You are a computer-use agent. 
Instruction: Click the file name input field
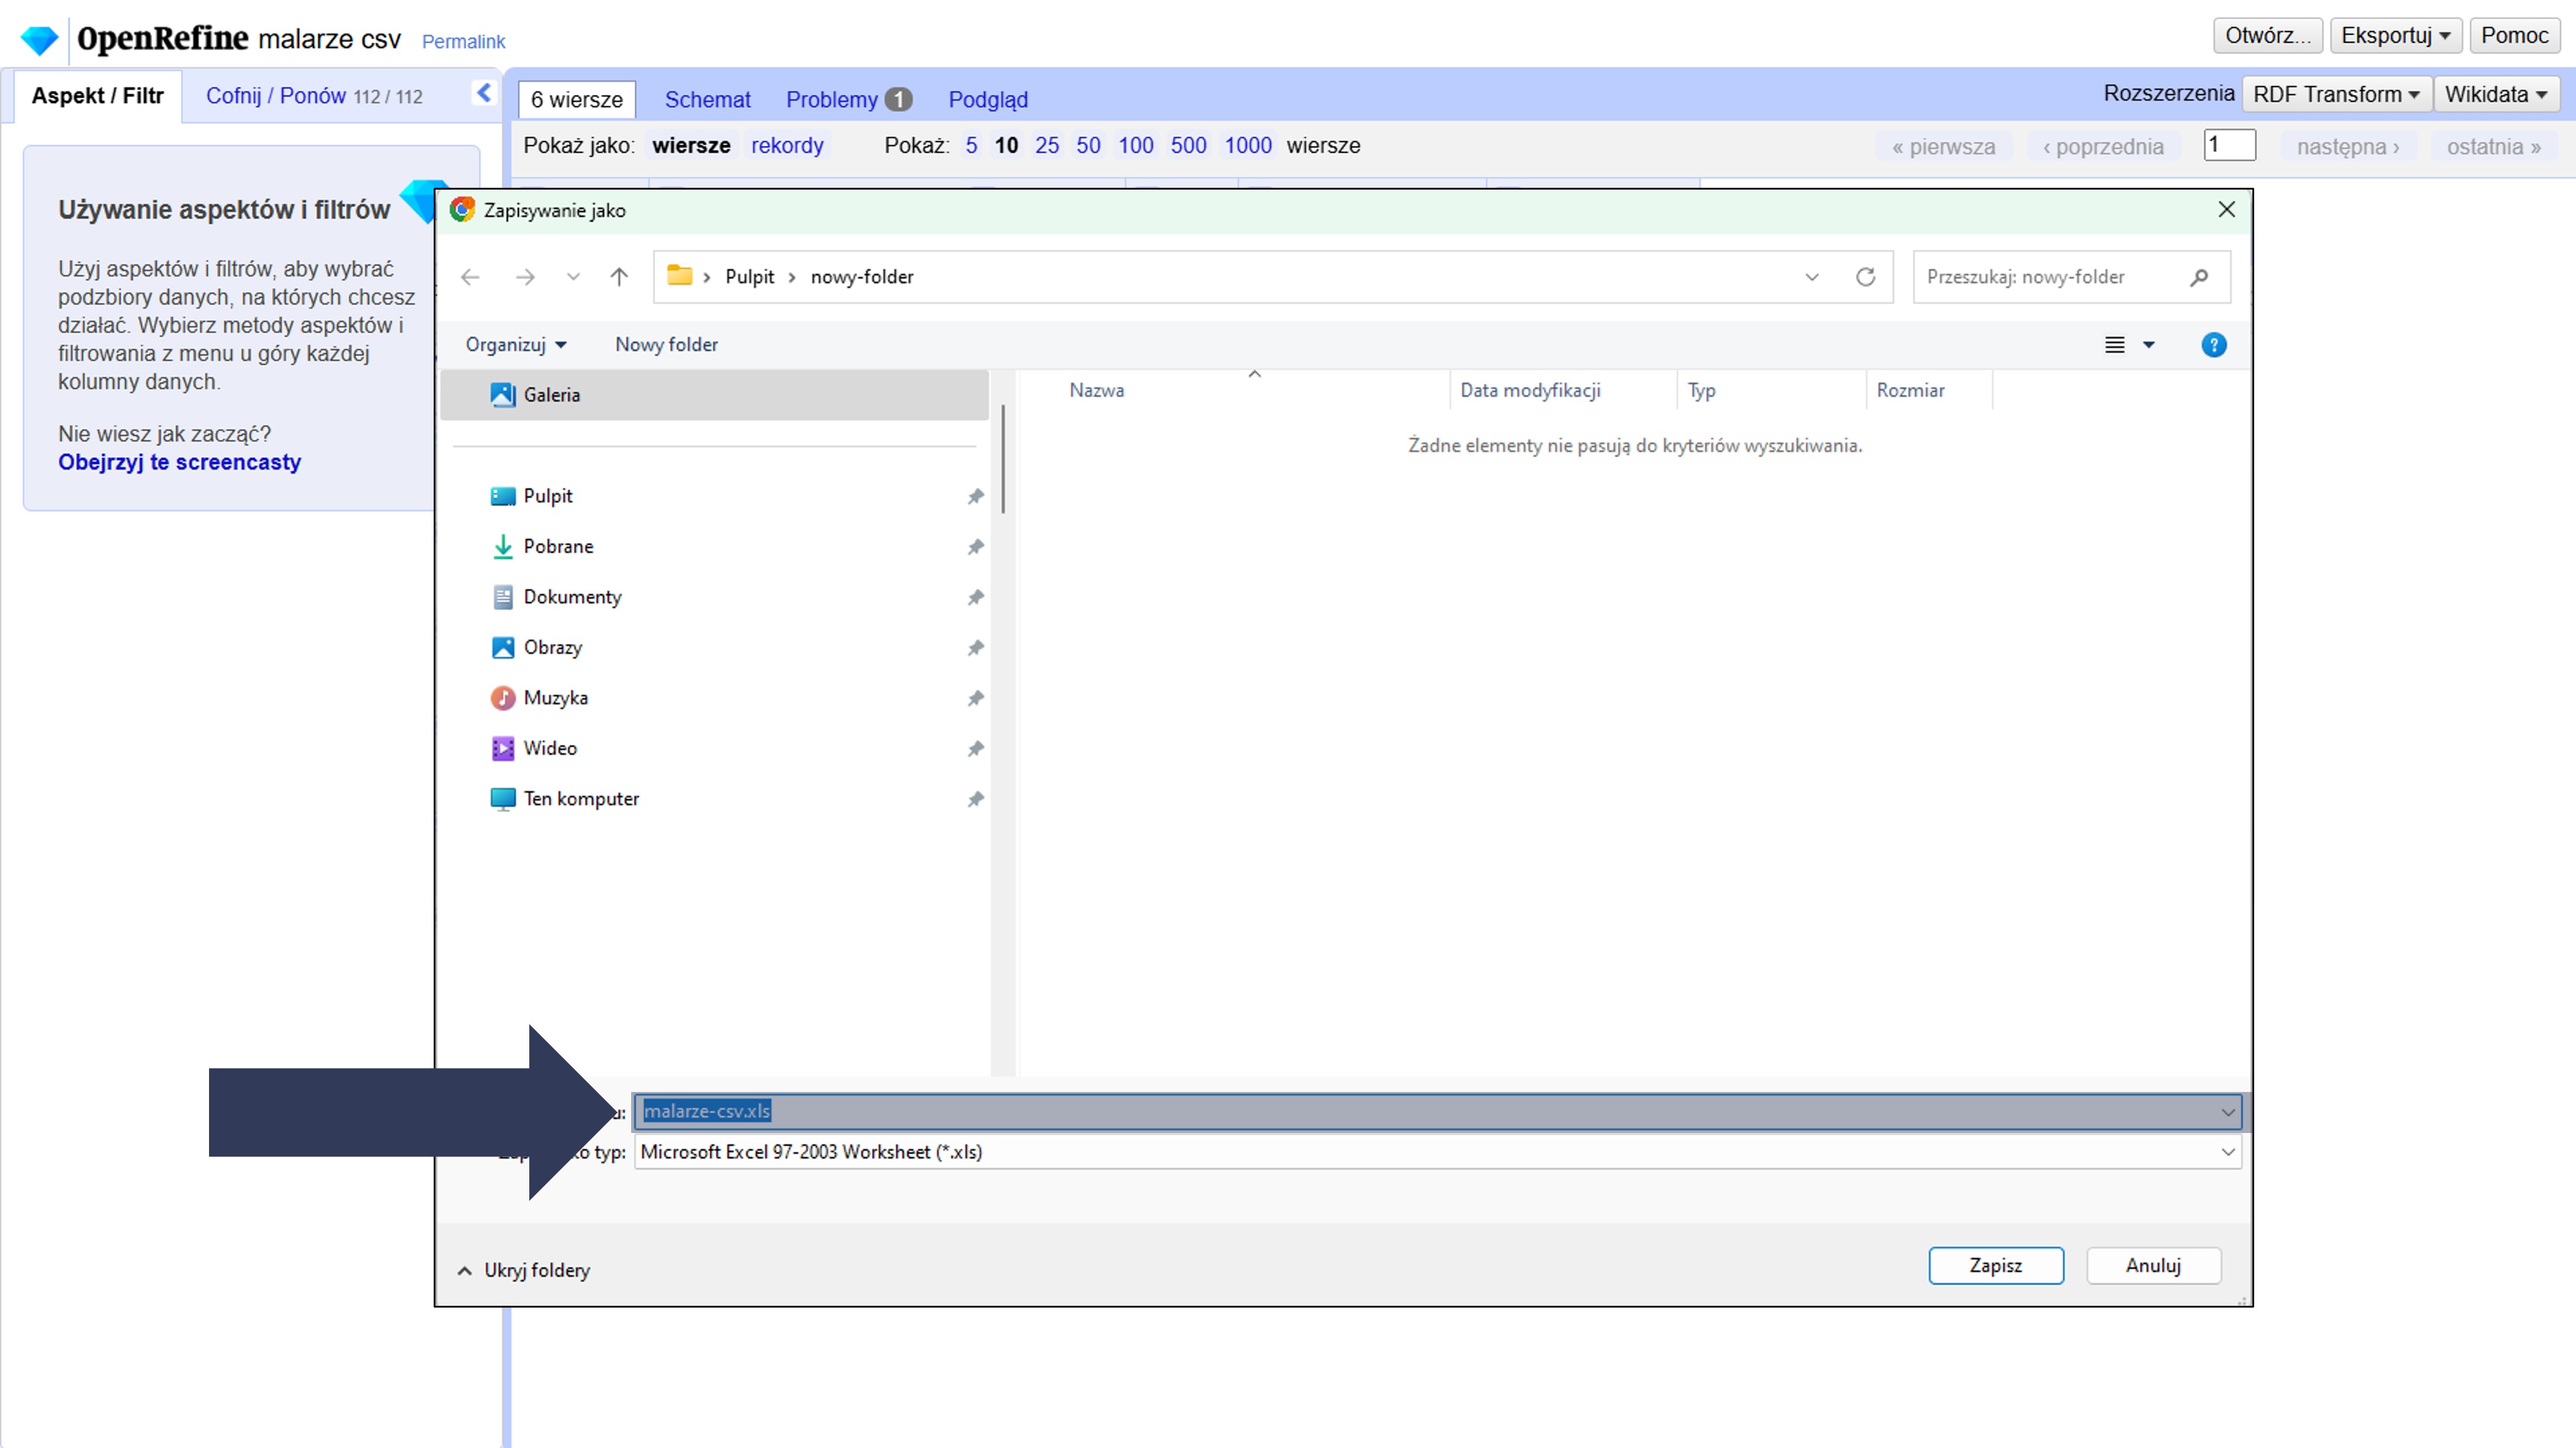[x=1400, y=1111]
